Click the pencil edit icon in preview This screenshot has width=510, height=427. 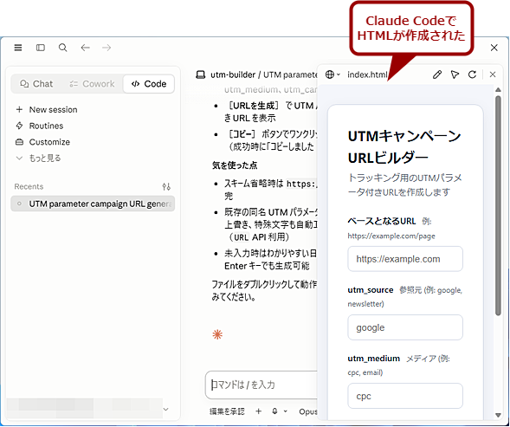[x=437, y=74]
